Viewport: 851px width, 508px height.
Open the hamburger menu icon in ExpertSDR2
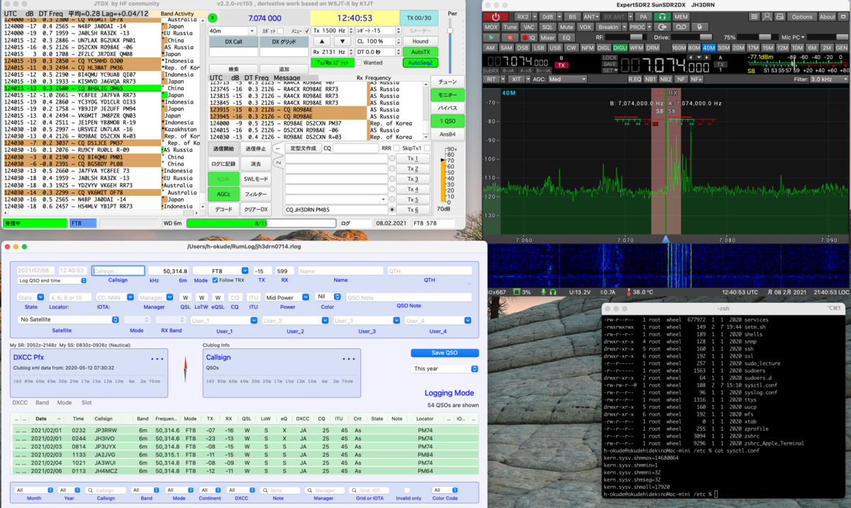tap(754, 16)
